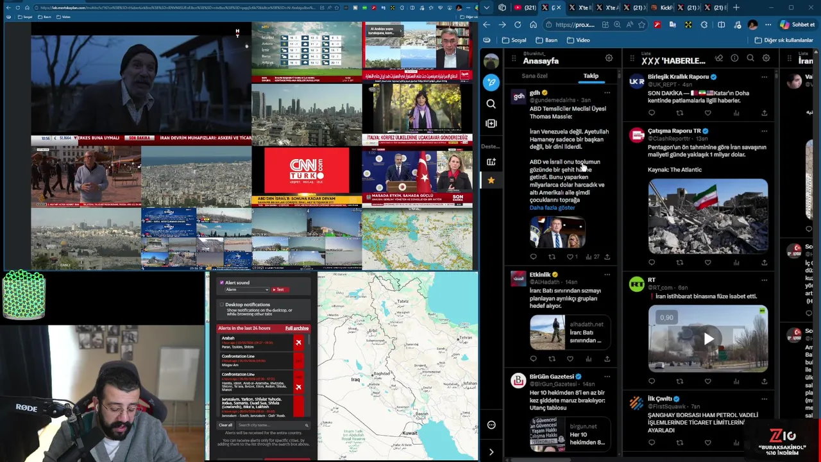
Task: Open Iranian flag rubble image in Çatışma Raporu post
Action: pyautogui.click(x=708, y=216)
